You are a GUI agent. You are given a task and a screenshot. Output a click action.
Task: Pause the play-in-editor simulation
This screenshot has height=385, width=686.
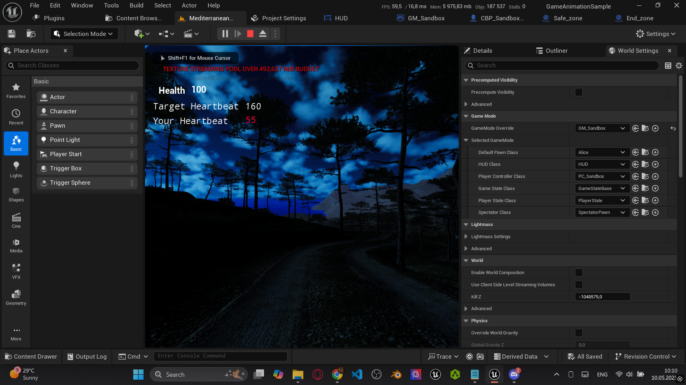pos(225,34)
